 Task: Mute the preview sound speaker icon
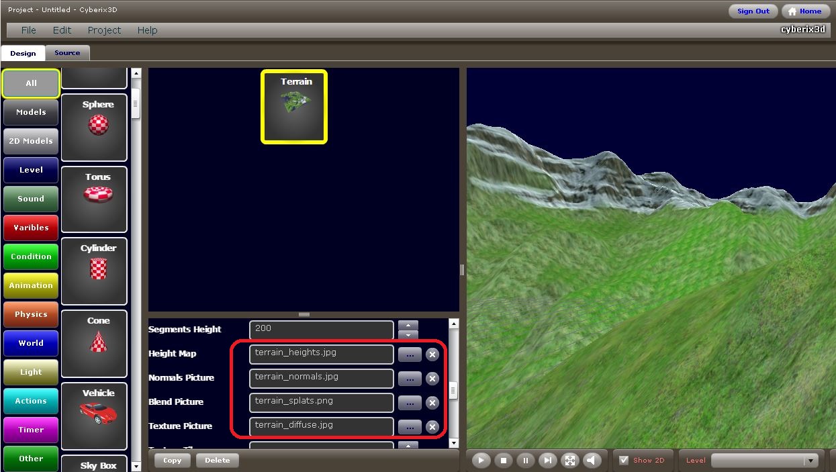click(592, 460)
